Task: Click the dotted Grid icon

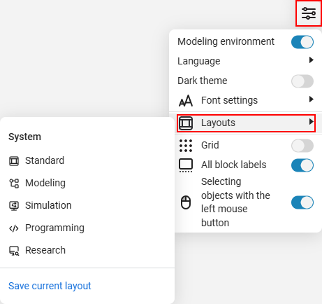Action: [186, 146]
